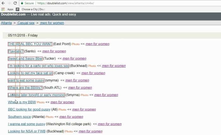Click the green Secure padlock icon
Image resolution: width=221 pixels, height=135 pixels.
click(x=22, y=3)
